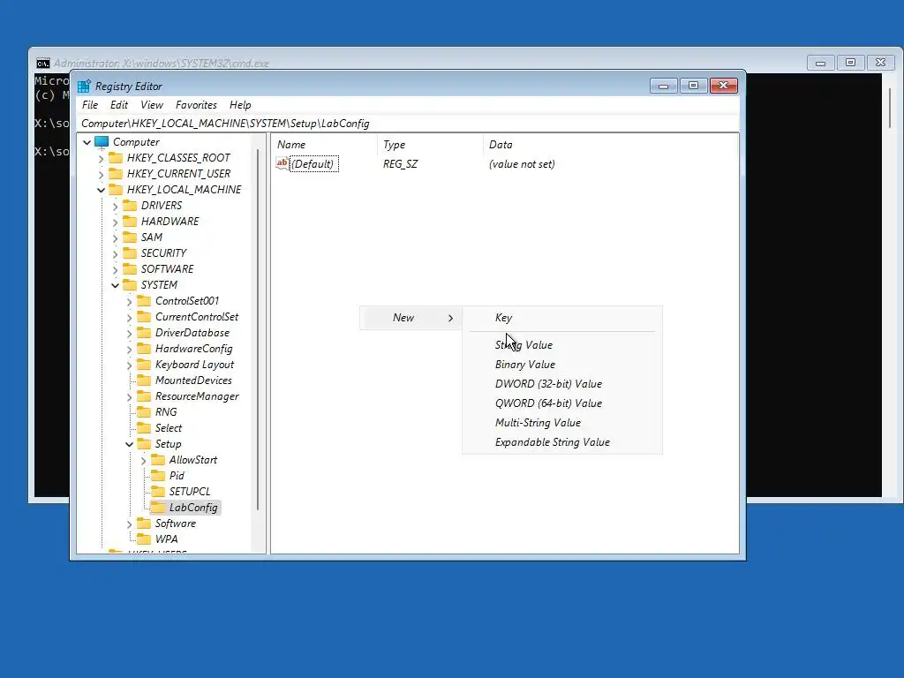Viewport: 904px width, 678px height.
Task: Click the Name column header
Action: click(324, 145)
